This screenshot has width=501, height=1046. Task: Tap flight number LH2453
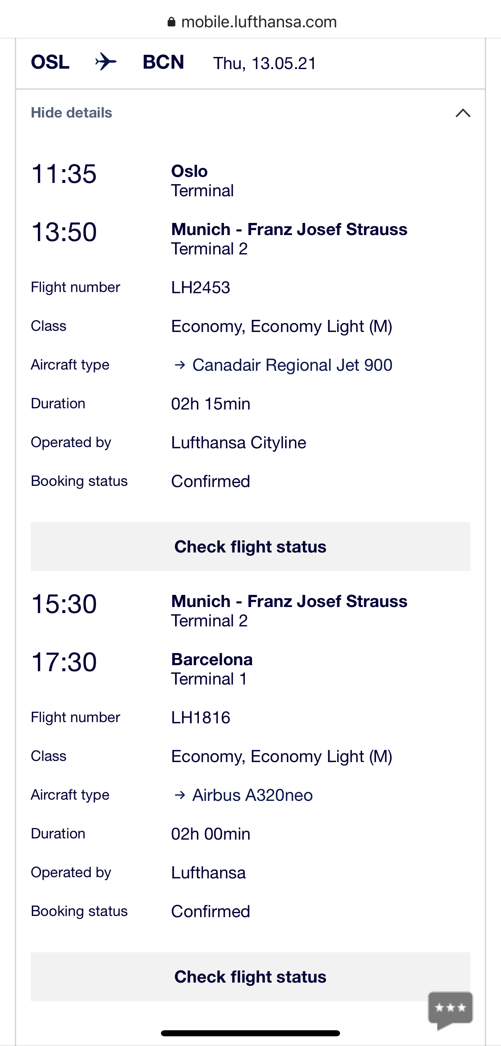pos(200,288)
